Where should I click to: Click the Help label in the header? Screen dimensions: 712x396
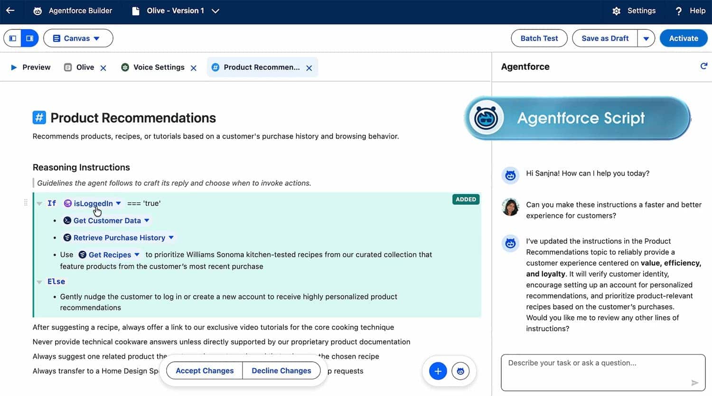click(x=697, y=11)
